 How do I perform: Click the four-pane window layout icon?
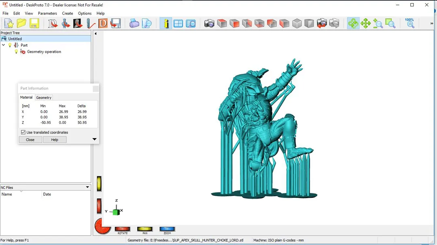(x=178, y=23)
